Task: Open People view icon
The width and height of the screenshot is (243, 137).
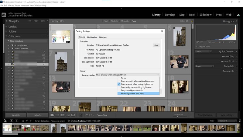Action: [x=73, y=115]
